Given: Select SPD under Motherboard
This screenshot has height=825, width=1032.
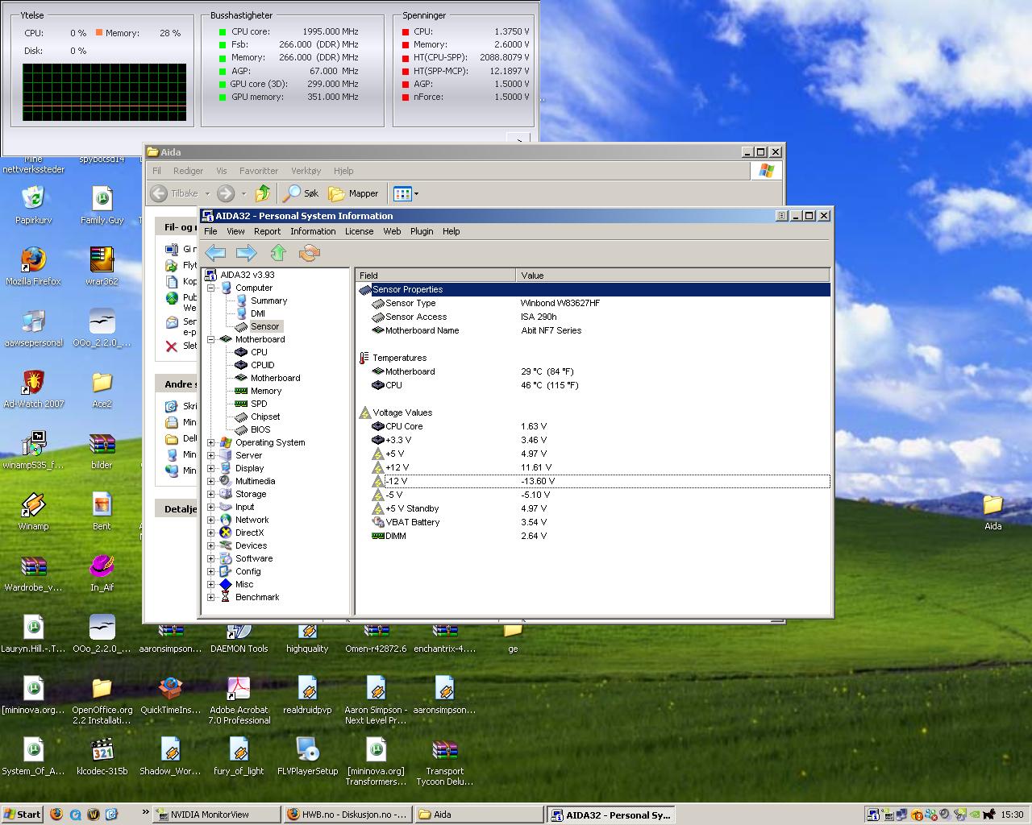Looking at the screenshot, I should [258, 404].
